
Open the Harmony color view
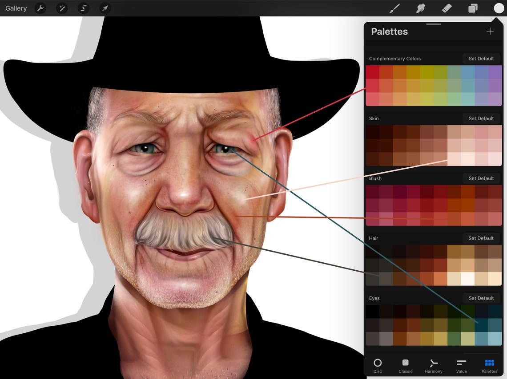pyautogui.click(x=433, y=365)
